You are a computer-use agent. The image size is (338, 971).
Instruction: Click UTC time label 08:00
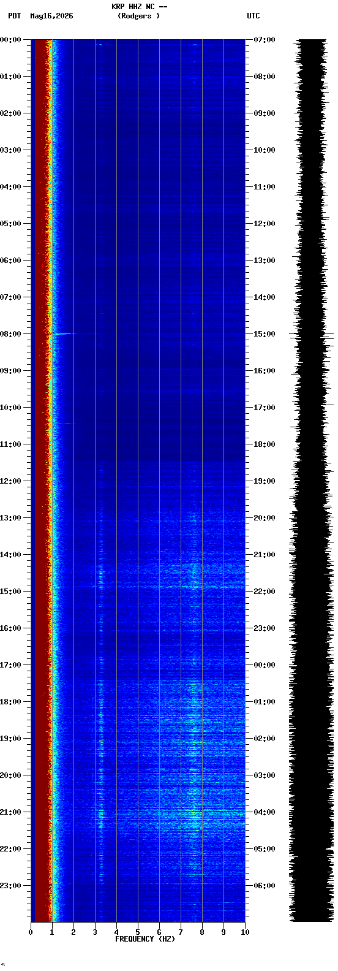pos(265,77)
